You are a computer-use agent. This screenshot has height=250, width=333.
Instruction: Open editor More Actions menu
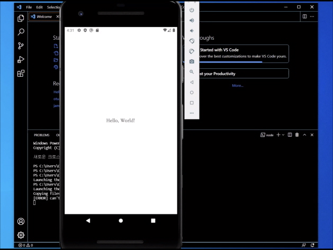pyautogui.click(x=312, y=16)
